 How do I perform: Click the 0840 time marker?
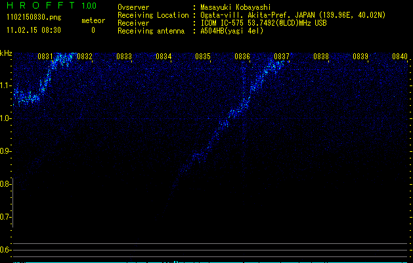[400, 57]
